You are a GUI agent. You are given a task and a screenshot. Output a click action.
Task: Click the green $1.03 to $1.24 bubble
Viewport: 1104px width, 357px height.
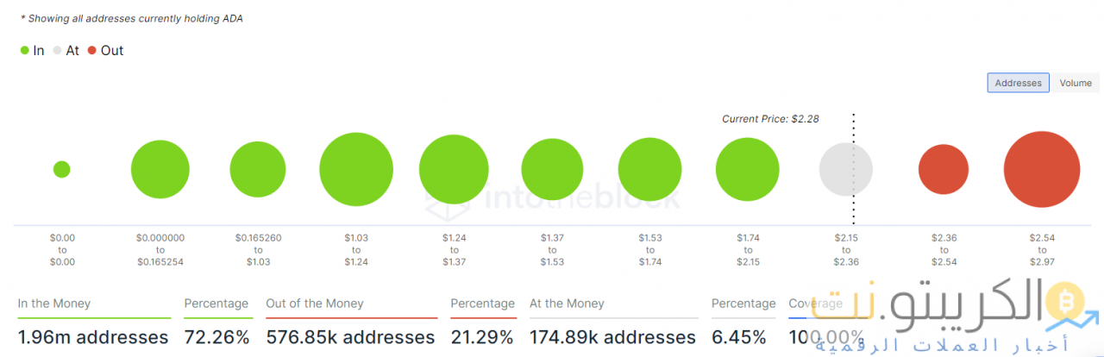[x=356, y=169]
